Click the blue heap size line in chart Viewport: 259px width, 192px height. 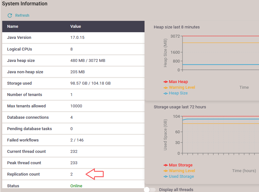coord(221,64)
